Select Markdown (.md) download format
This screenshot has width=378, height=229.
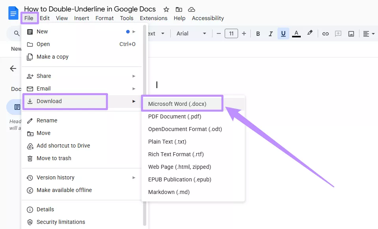[x=169, y=192]
